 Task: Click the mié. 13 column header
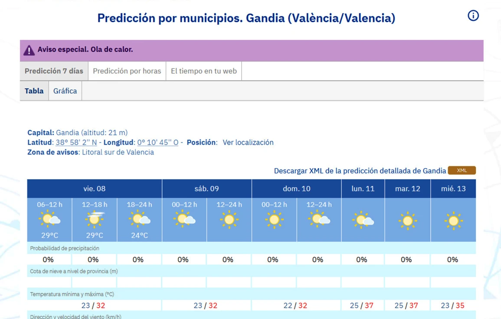click(453, 189)
